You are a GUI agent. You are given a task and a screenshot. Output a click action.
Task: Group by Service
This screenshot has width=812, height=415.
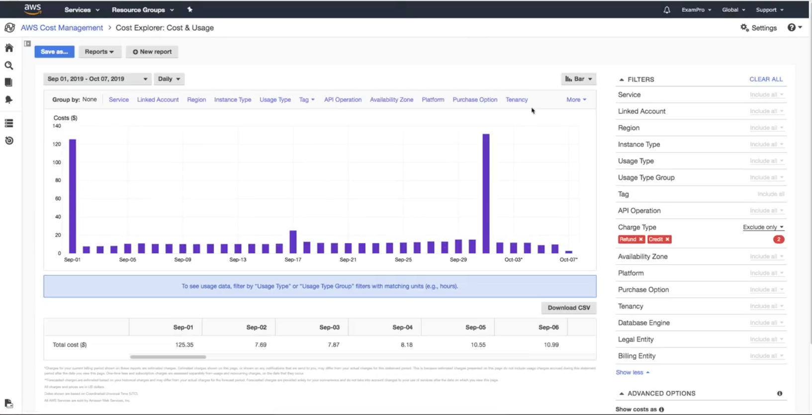coord(119,100)
